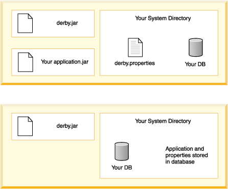Viewport: 228px width, 189px height.
Task: Click Application and properties stored in database text
Action: pos(187,155)
